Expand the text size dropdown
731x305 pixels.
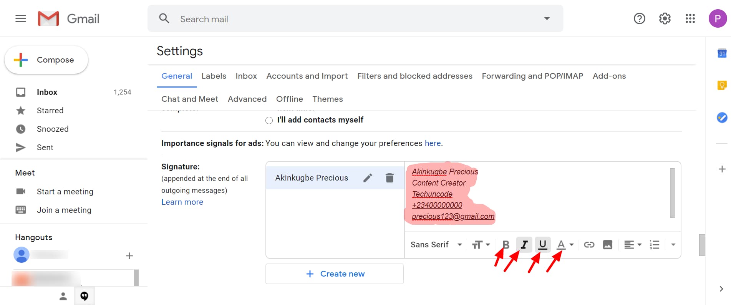pos(481,245)
